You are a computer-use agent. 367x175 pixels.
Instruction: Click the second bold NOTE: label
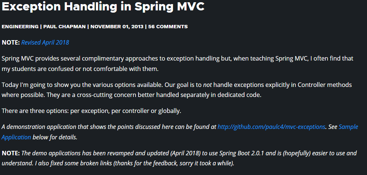pos(11,153)
